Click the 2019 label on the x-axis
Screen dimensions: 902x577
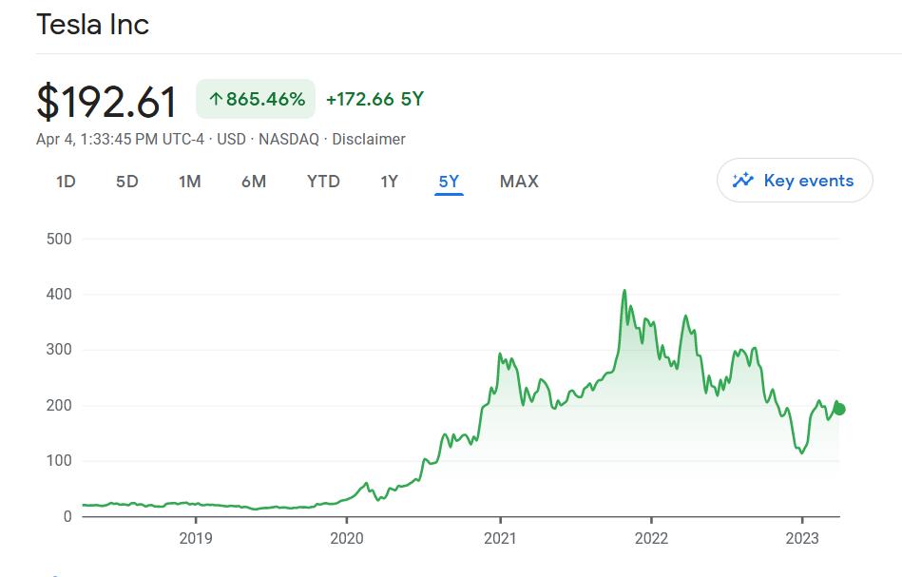pyautogui.click(x=196, y=538)
